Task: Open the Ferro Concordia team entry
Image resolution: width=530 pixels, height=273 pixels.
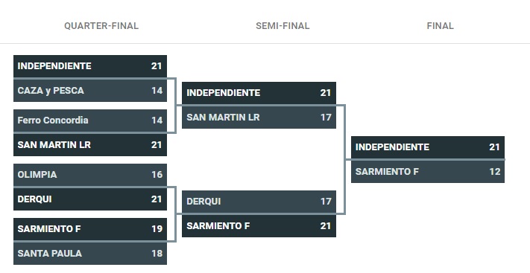Action: pos(90,121)
